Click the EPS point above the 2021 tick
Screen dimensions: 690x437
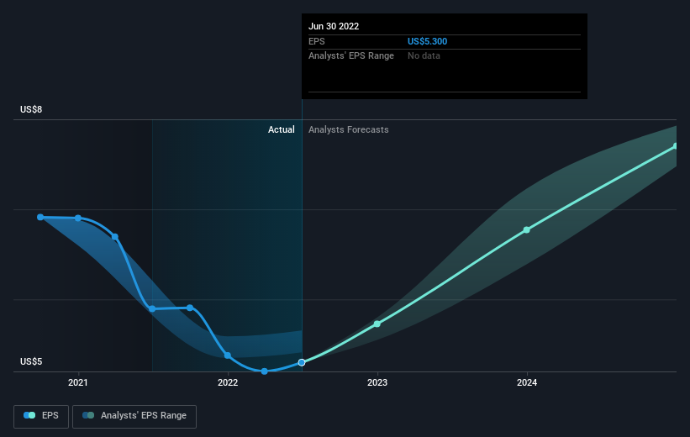coord(78,218)
